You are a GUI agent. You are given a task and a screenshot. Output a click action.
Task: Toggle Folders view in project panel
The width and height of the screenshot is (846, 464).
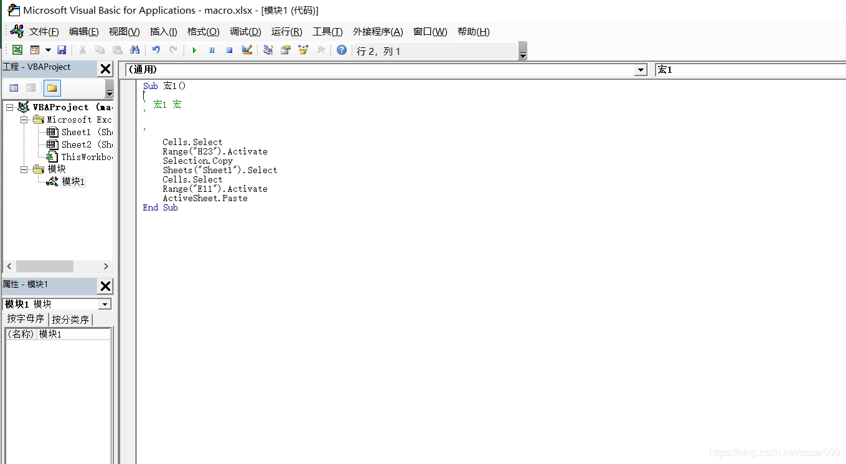tap(52, 88)
